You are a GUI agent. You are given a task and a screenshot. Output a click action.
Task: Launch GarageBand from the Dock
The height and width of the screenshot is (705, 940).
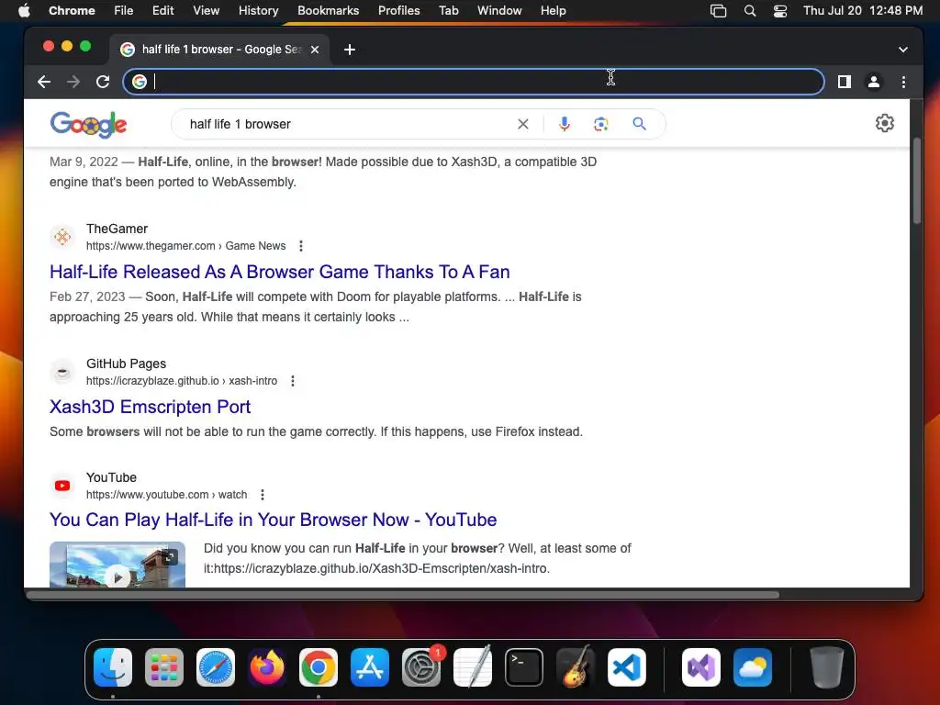pos(576,667)
